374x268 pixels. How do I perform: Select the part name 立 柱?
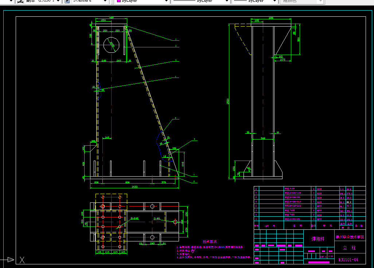350,248
